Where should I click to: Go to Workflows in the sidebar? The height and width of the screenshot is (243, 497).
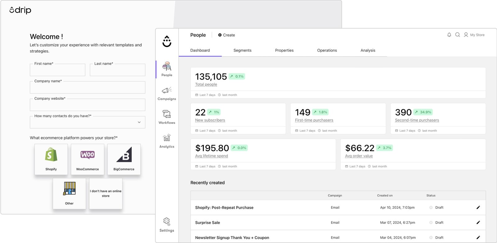167,117
